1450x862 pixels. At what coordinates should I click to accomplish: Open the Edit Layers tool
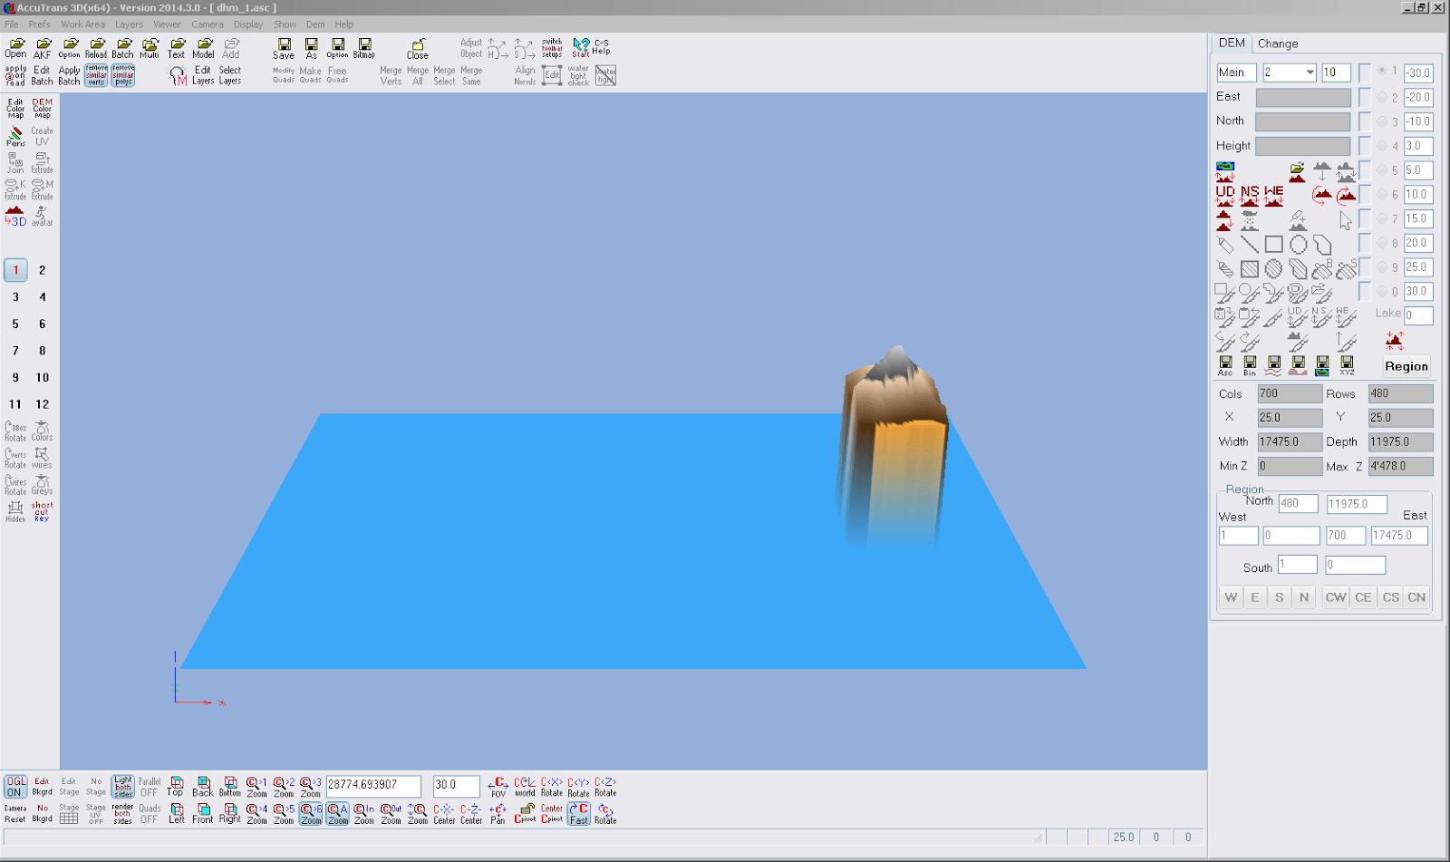pos(203,76)
